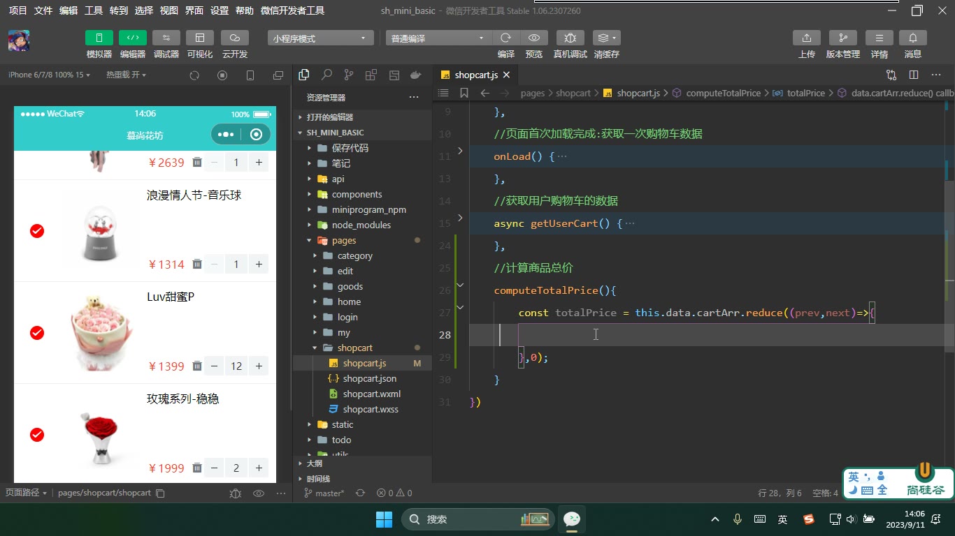Delete the 浪漫情人节-音乐球 item with trash icon
This screenshot has width=955, height=536.
(x=197, y=264)
